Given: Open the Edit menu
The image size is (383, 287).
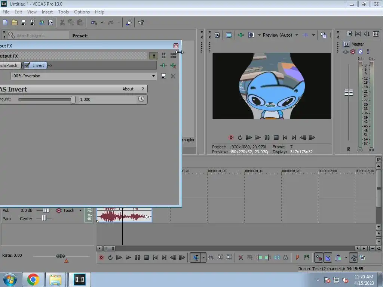Looking at the screenshot, I should click(x=18, y=12).
